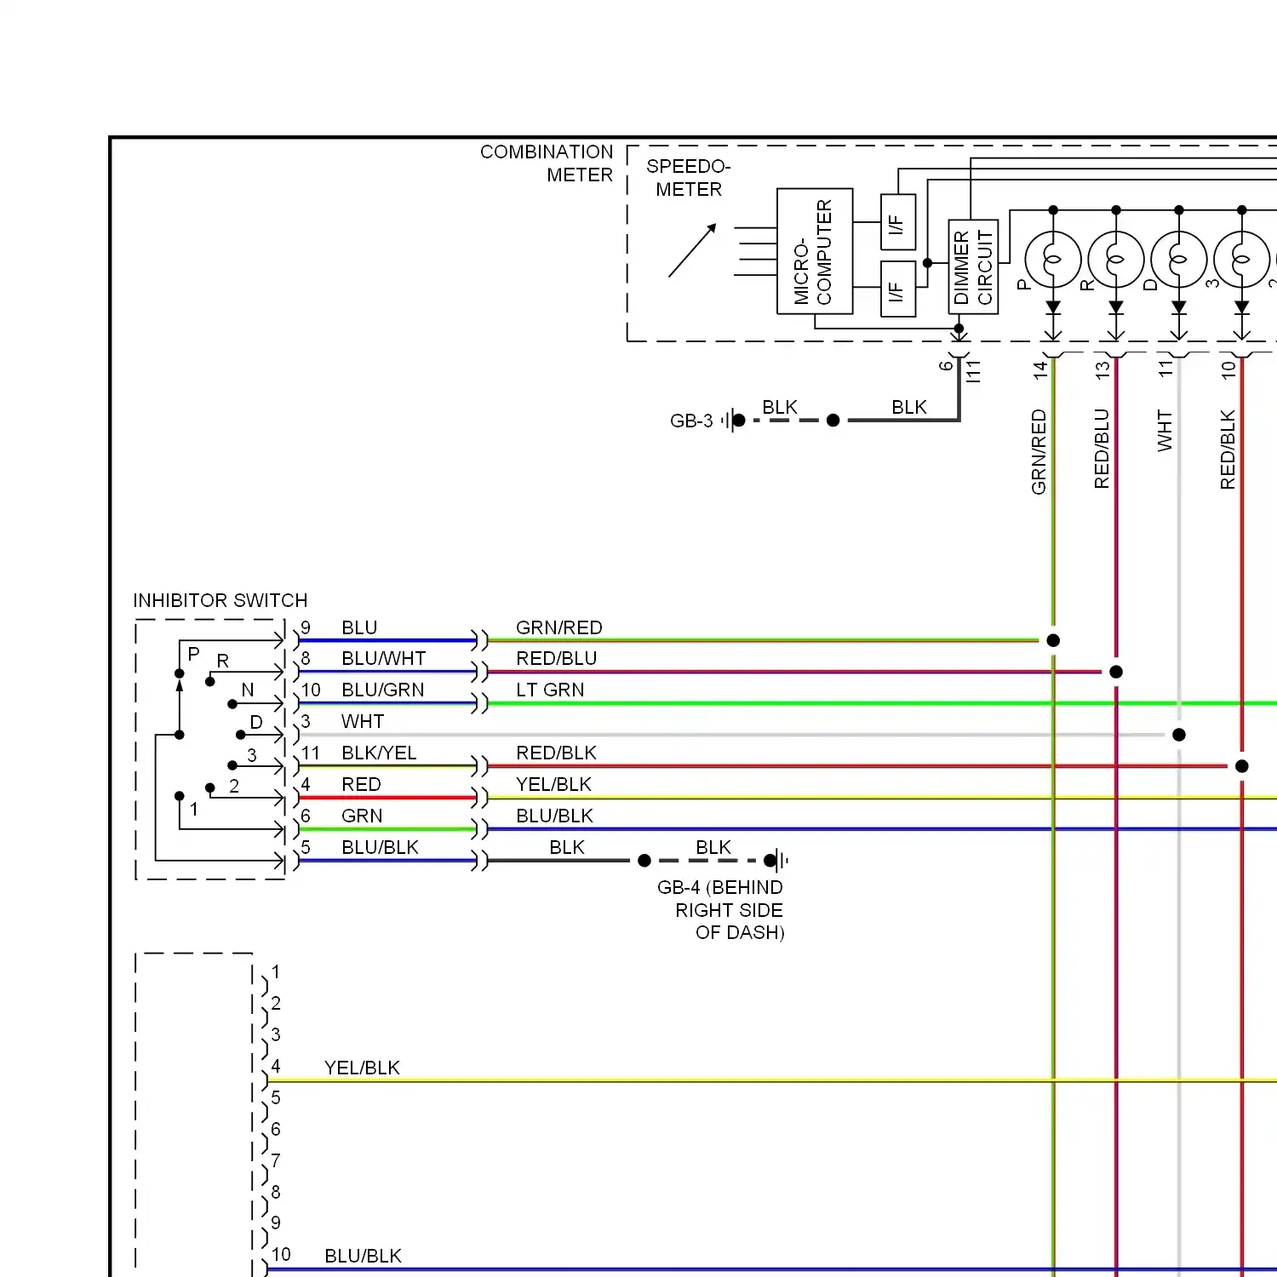Image resolution: width=1277 pixels, height=1277 pixels.
Task: Click the vertical GRN/RED label under pin 14
Action: click(1039, 452)
